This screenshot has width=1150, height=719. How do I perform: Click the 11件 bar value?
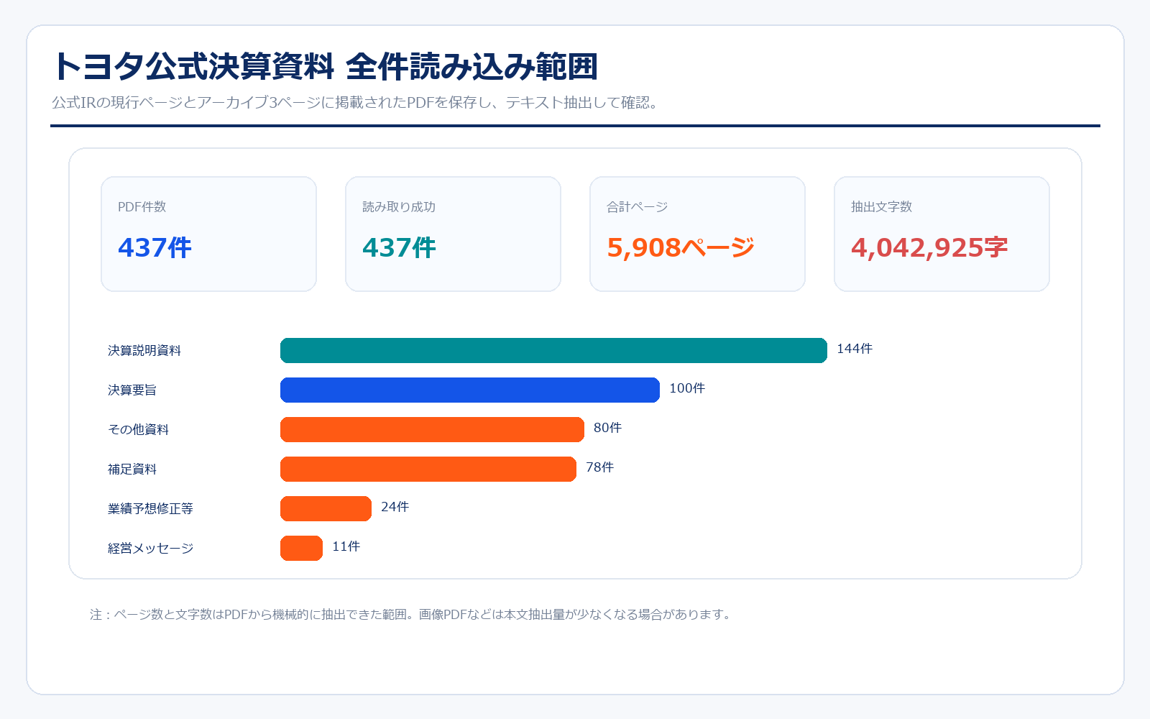(x=346, y=546)
